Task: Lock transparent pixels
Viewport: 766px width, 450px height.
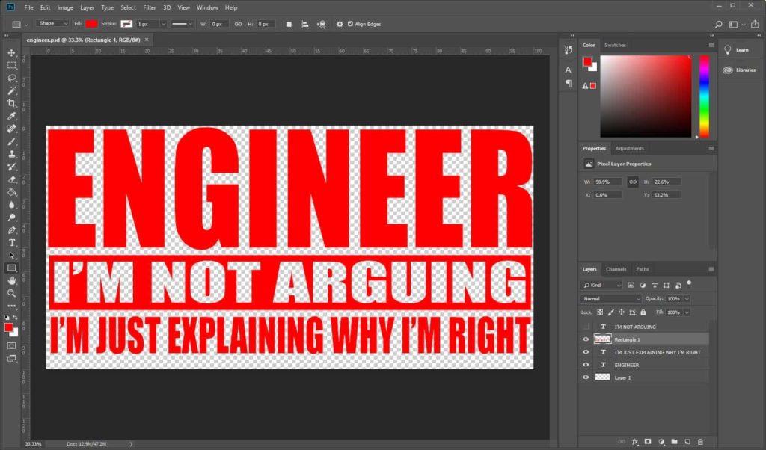Action: [x=599, y=312]
